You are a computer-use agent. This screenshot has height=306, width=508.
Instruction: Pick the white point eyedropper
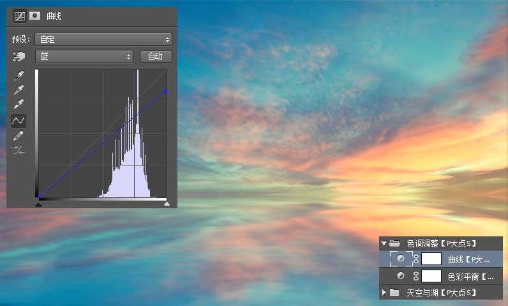[x=19, y=105]
